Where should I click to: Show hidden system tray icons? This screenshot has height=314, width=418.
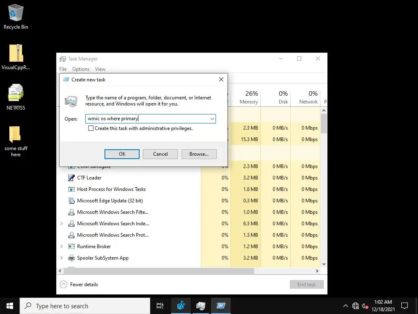[345, 306]
